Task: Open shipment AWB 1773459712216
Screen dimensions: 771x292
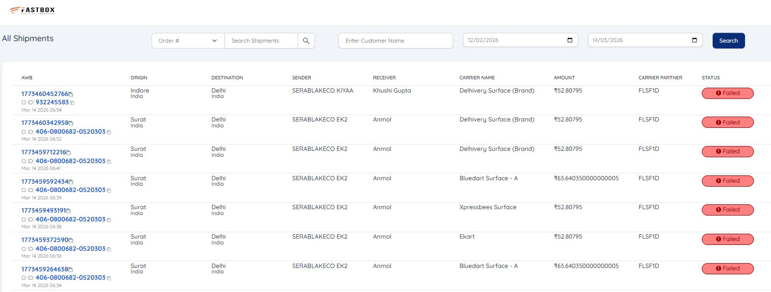Action: pyautogui.click(x=44, y=152)
